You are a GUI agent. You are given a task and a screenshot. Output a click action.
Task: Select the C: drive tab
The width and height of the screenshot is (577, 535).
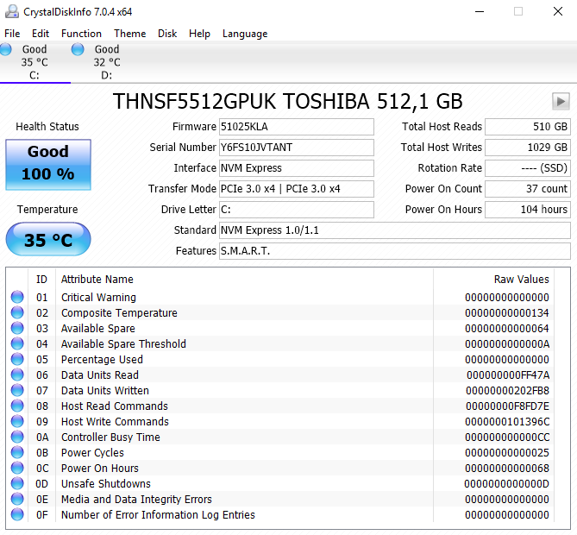(34, 62)
